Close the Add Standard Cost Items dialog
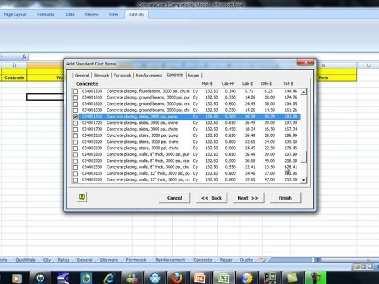This screenshot has width=379, height=284. pos(306,62)
